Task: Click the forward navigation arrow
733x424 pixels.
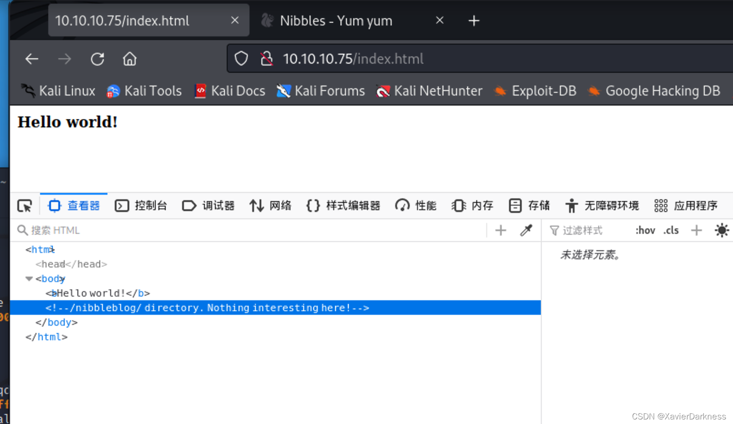Action: pyautogui.click(x=65, y=59)
